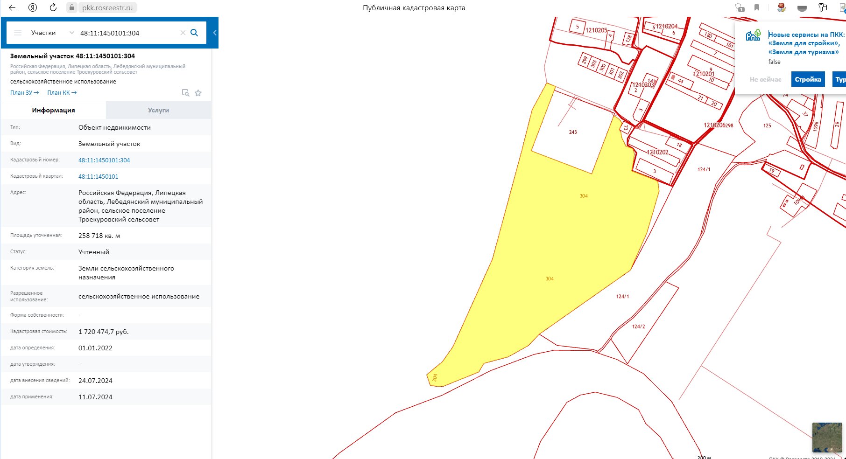Click the red stamp extension icon
The image size is (846, 459).
[781, 7]
